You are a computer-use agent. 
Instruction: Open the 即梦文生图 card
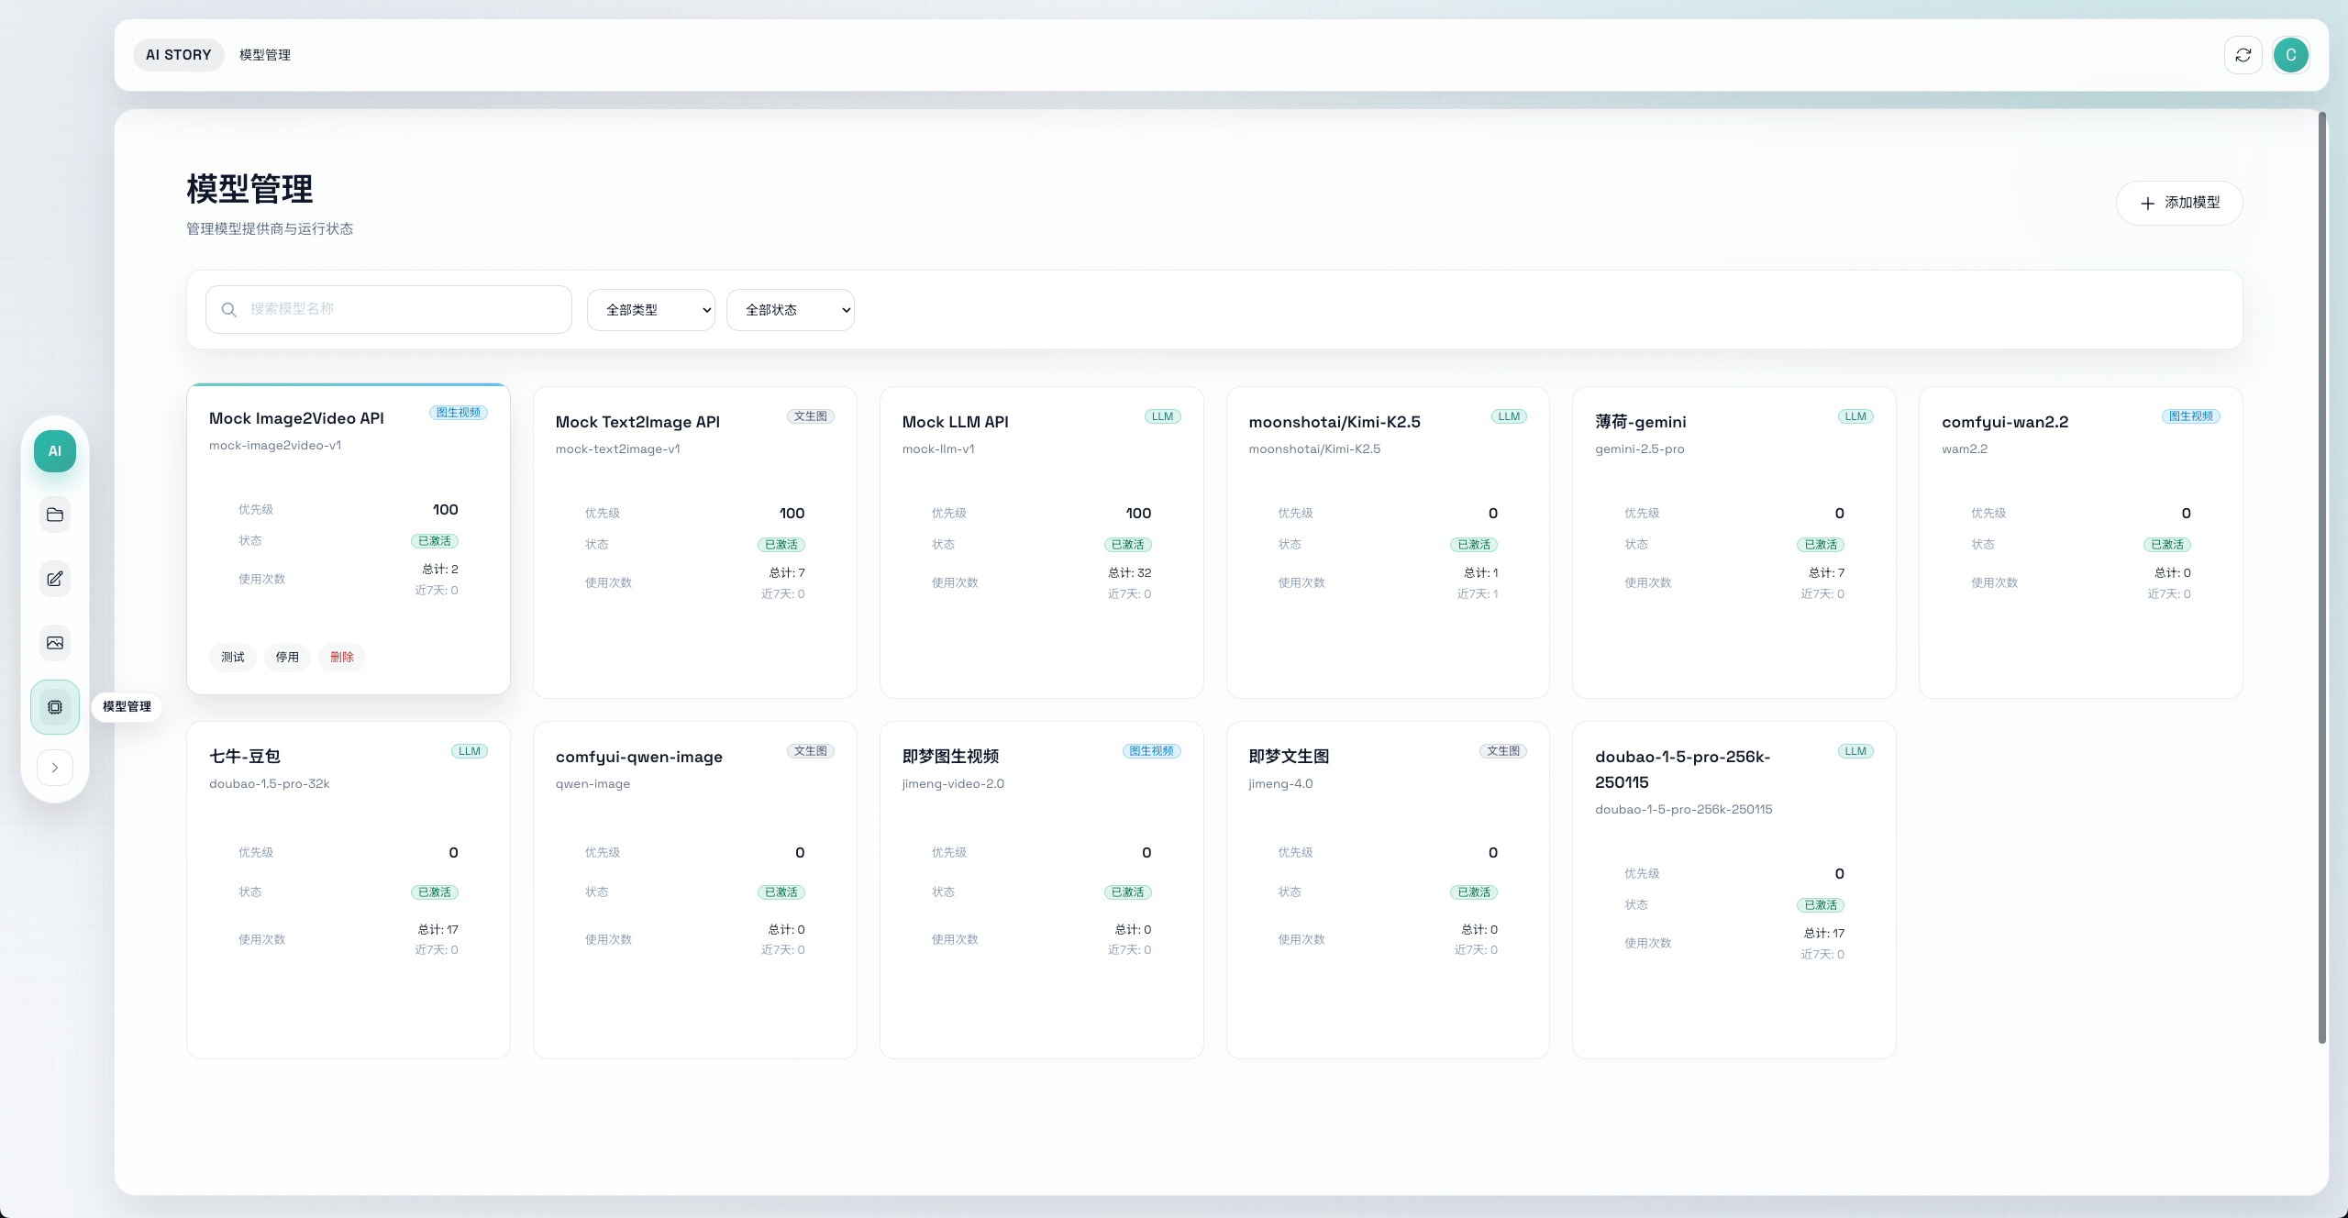pyautogui.click(x=1388, y=890)
